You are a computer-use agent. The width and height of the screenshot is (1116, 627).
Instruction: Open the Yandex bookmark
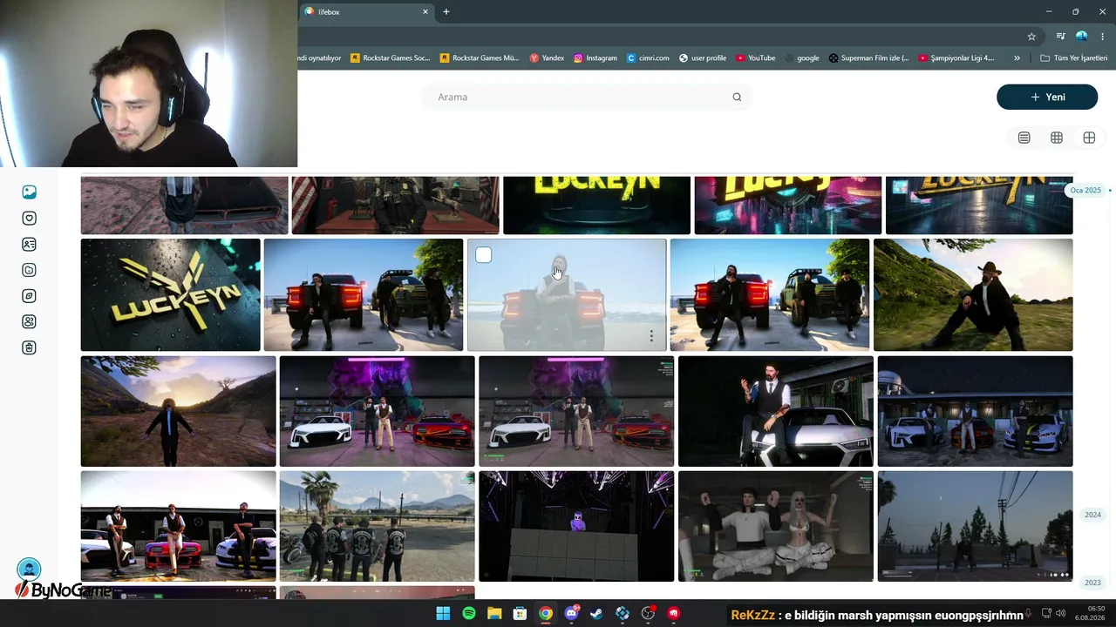[x=547, y=58]
